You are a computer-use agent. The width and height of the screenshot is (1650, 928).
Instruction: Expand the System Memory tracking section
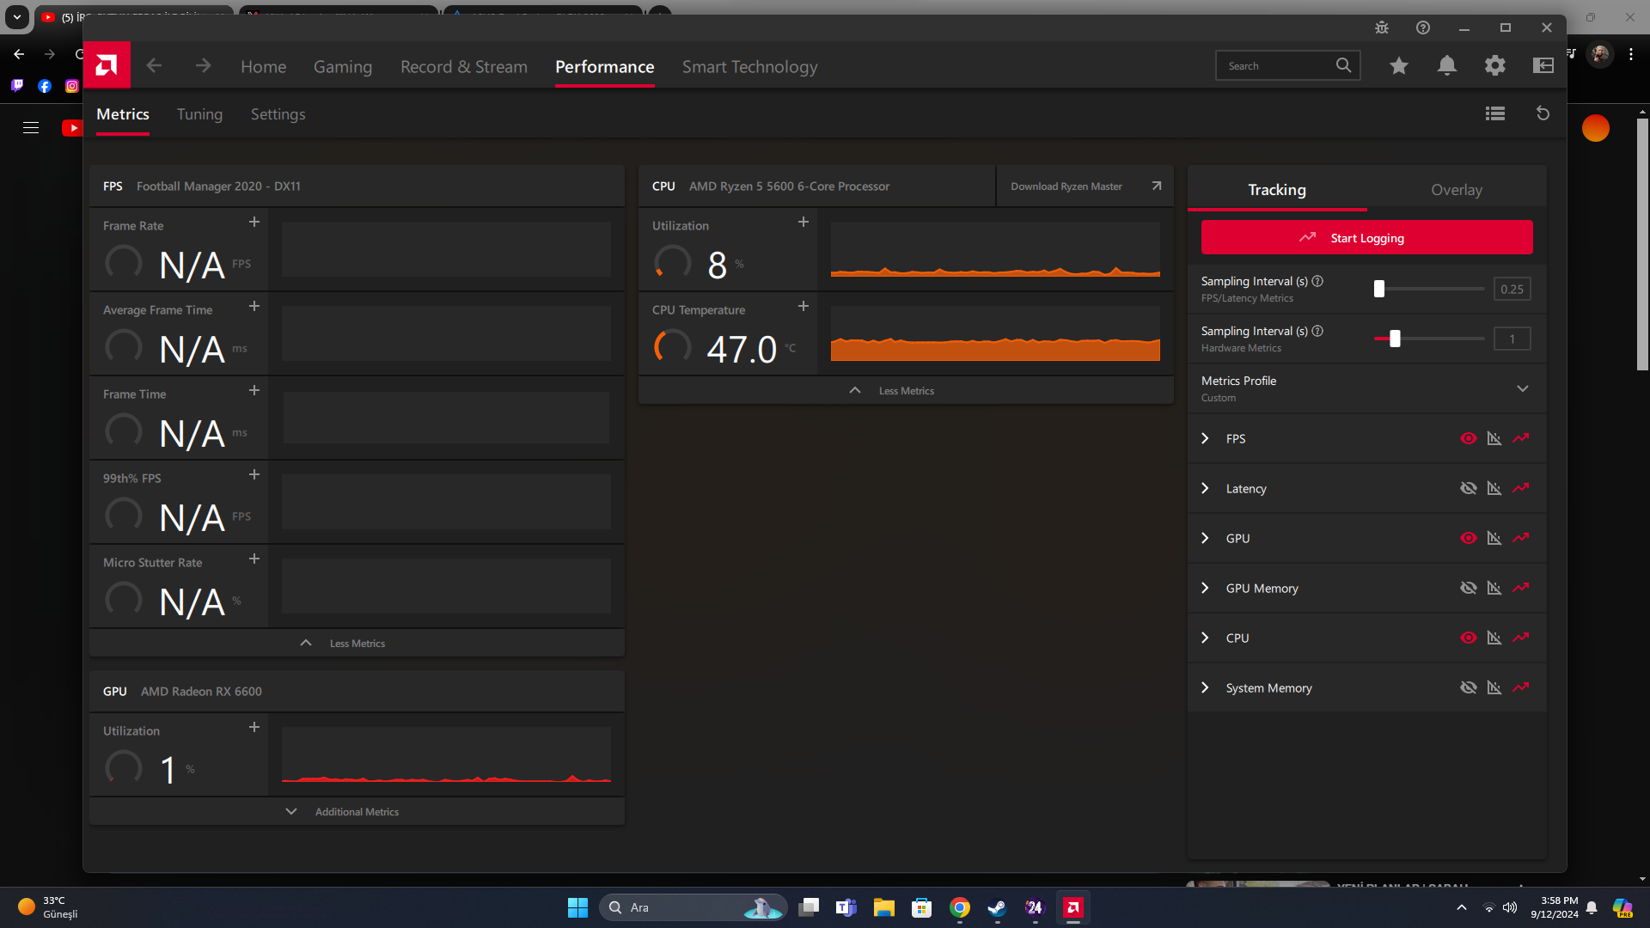1205,687
